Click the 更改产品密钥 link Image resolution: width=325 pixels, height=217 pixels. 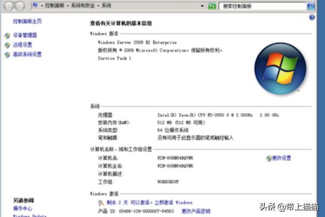coord(196,210)
